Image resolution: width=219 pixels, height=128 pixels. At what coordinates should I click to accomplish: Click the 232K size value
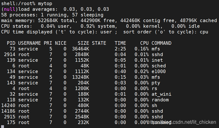click(83, 122)
